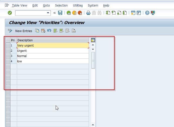The width and height of the screenshot is (174, 127).
Task: Click the Select Block icon
Action: pos(61,31)
